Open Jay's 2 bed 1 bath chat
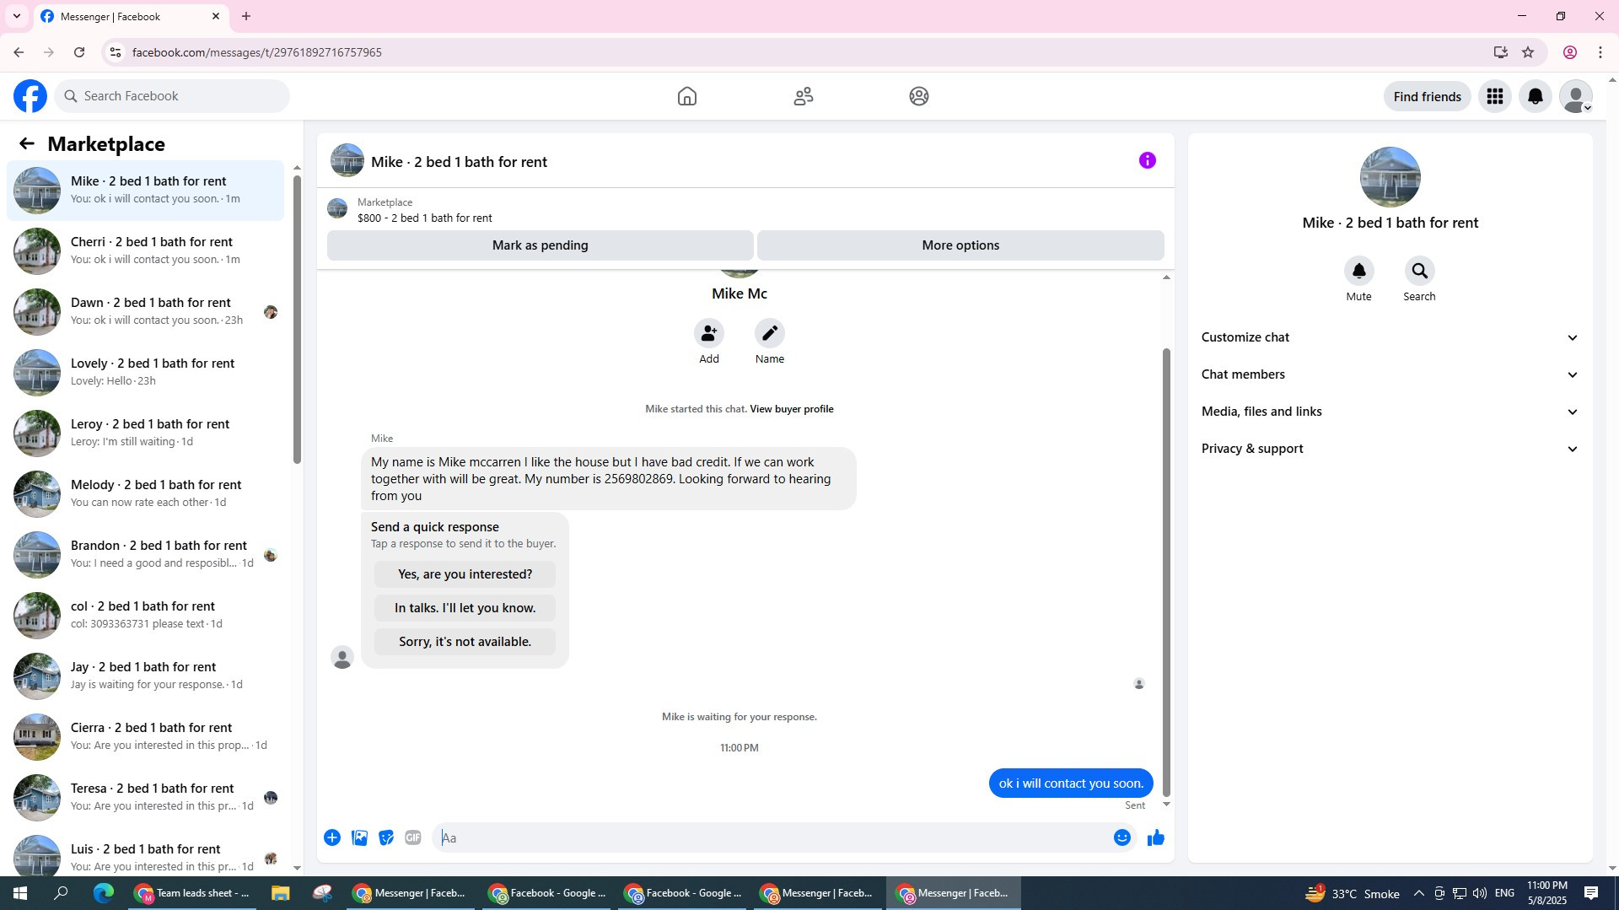 145,676
